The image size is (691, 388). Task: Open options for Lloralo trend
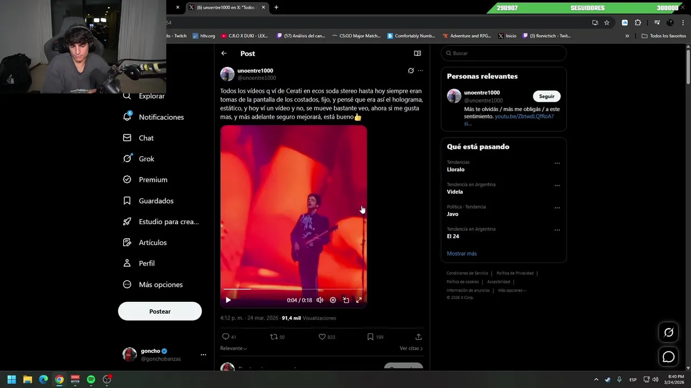point(557,163)
